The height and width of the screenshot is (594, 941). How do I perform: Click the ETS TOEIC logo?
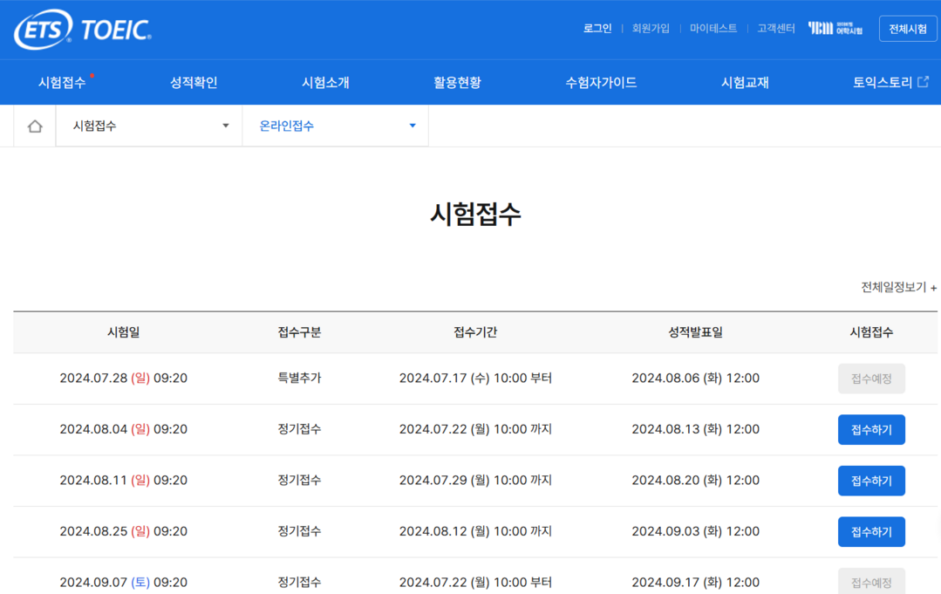[x=83, y=31]
